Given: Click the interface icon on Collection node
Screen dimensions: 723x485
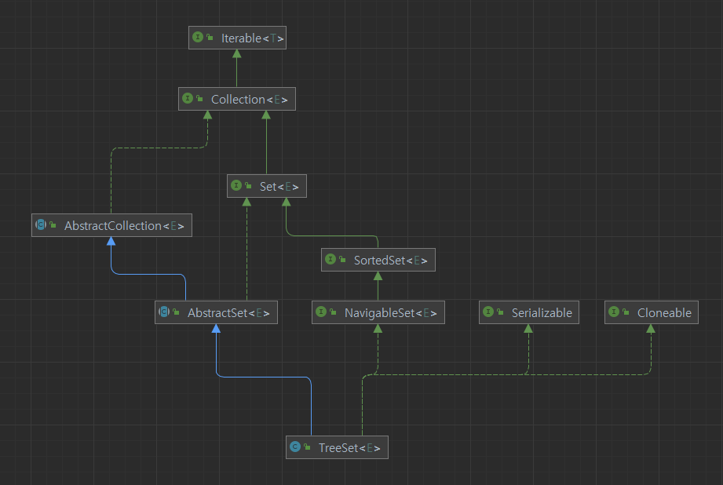Looking at the screenshot, I should 188,98.
